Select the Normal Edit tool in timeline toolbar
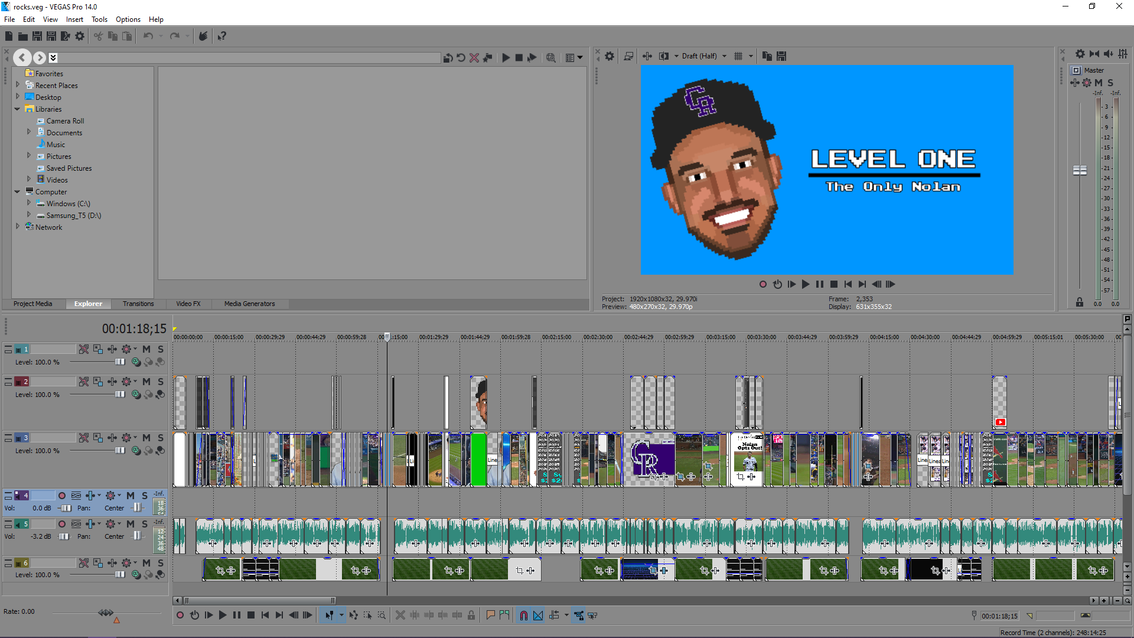 point(330,616)
